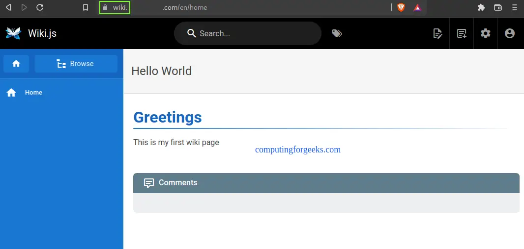
Task: Open the browser hamburger menu
Action: (514, 7)
